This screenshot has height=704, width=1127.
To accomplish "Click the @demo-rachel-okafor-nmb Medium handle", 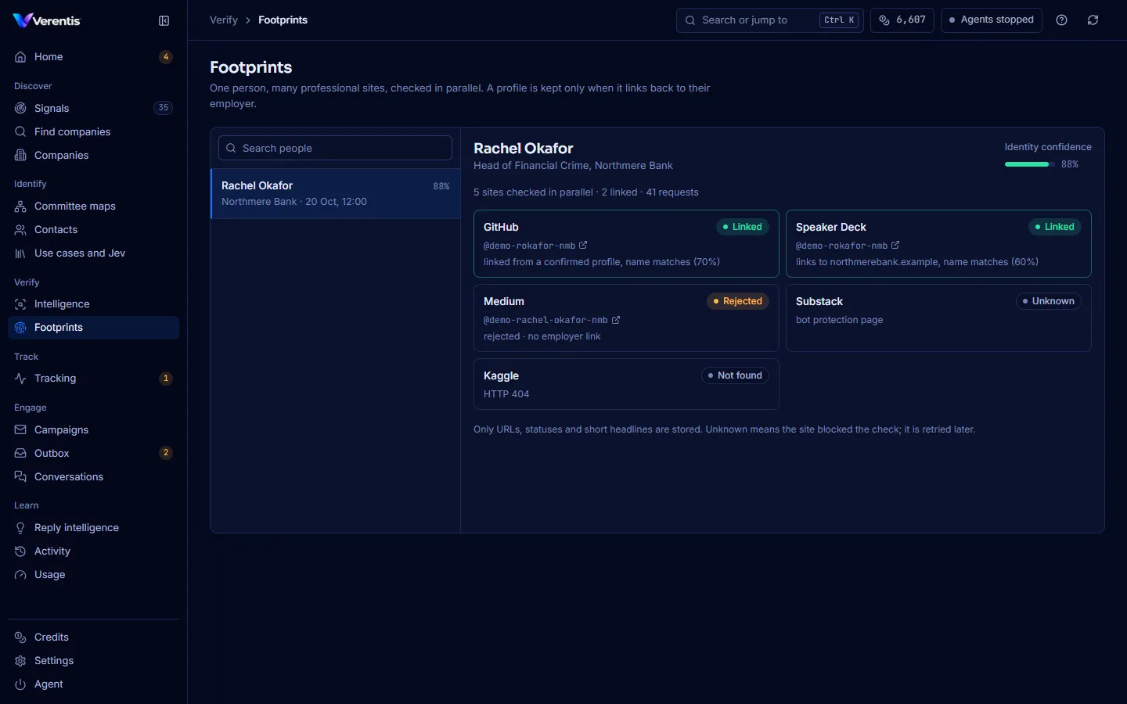I will (x=545, y=321).
